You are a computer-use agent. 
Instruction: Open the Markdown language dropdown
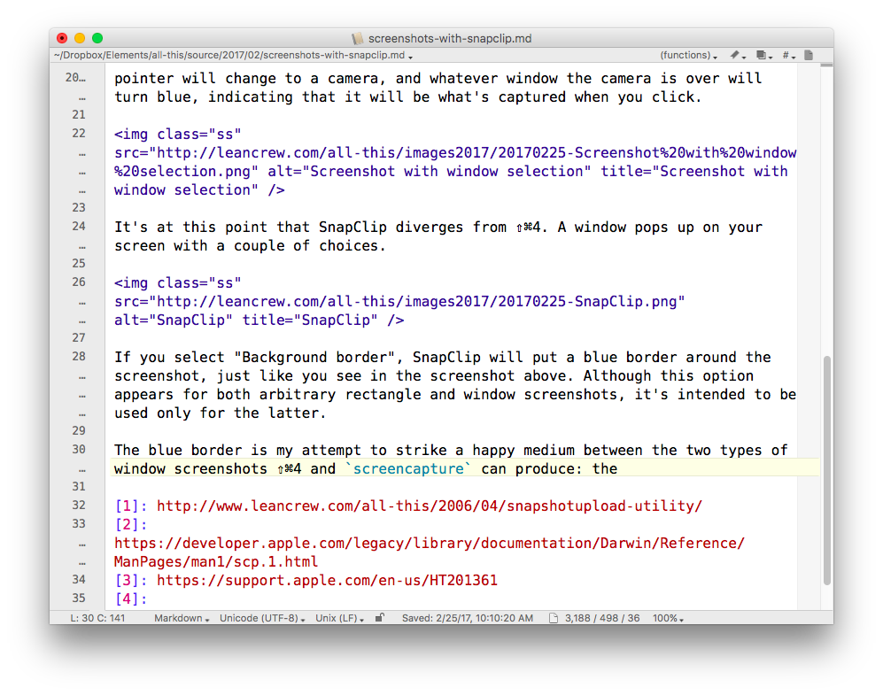(x=181, y=618)
